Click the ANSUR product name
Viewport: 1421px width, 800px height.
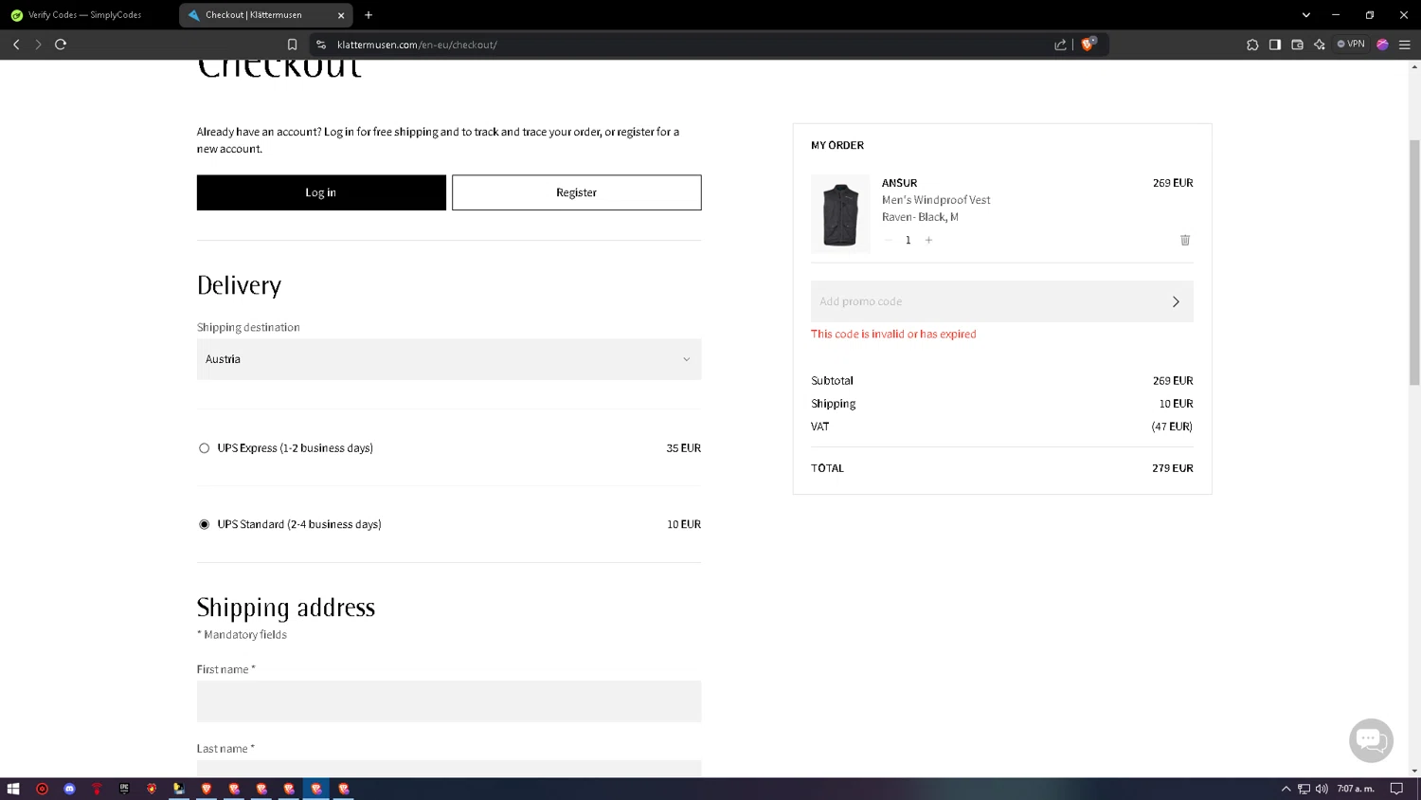click(x=899, y=183)
